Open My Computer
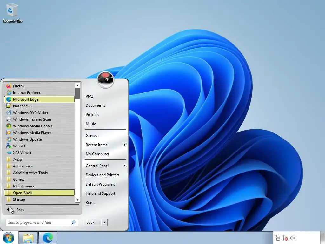The image size is (325, 244). [105, 154]
